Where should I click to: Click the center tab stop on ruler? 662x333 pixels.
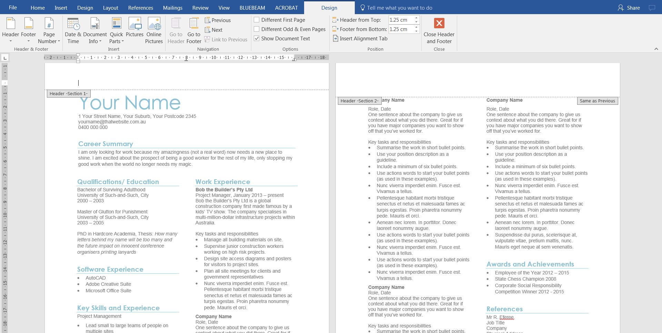point(186,59)
